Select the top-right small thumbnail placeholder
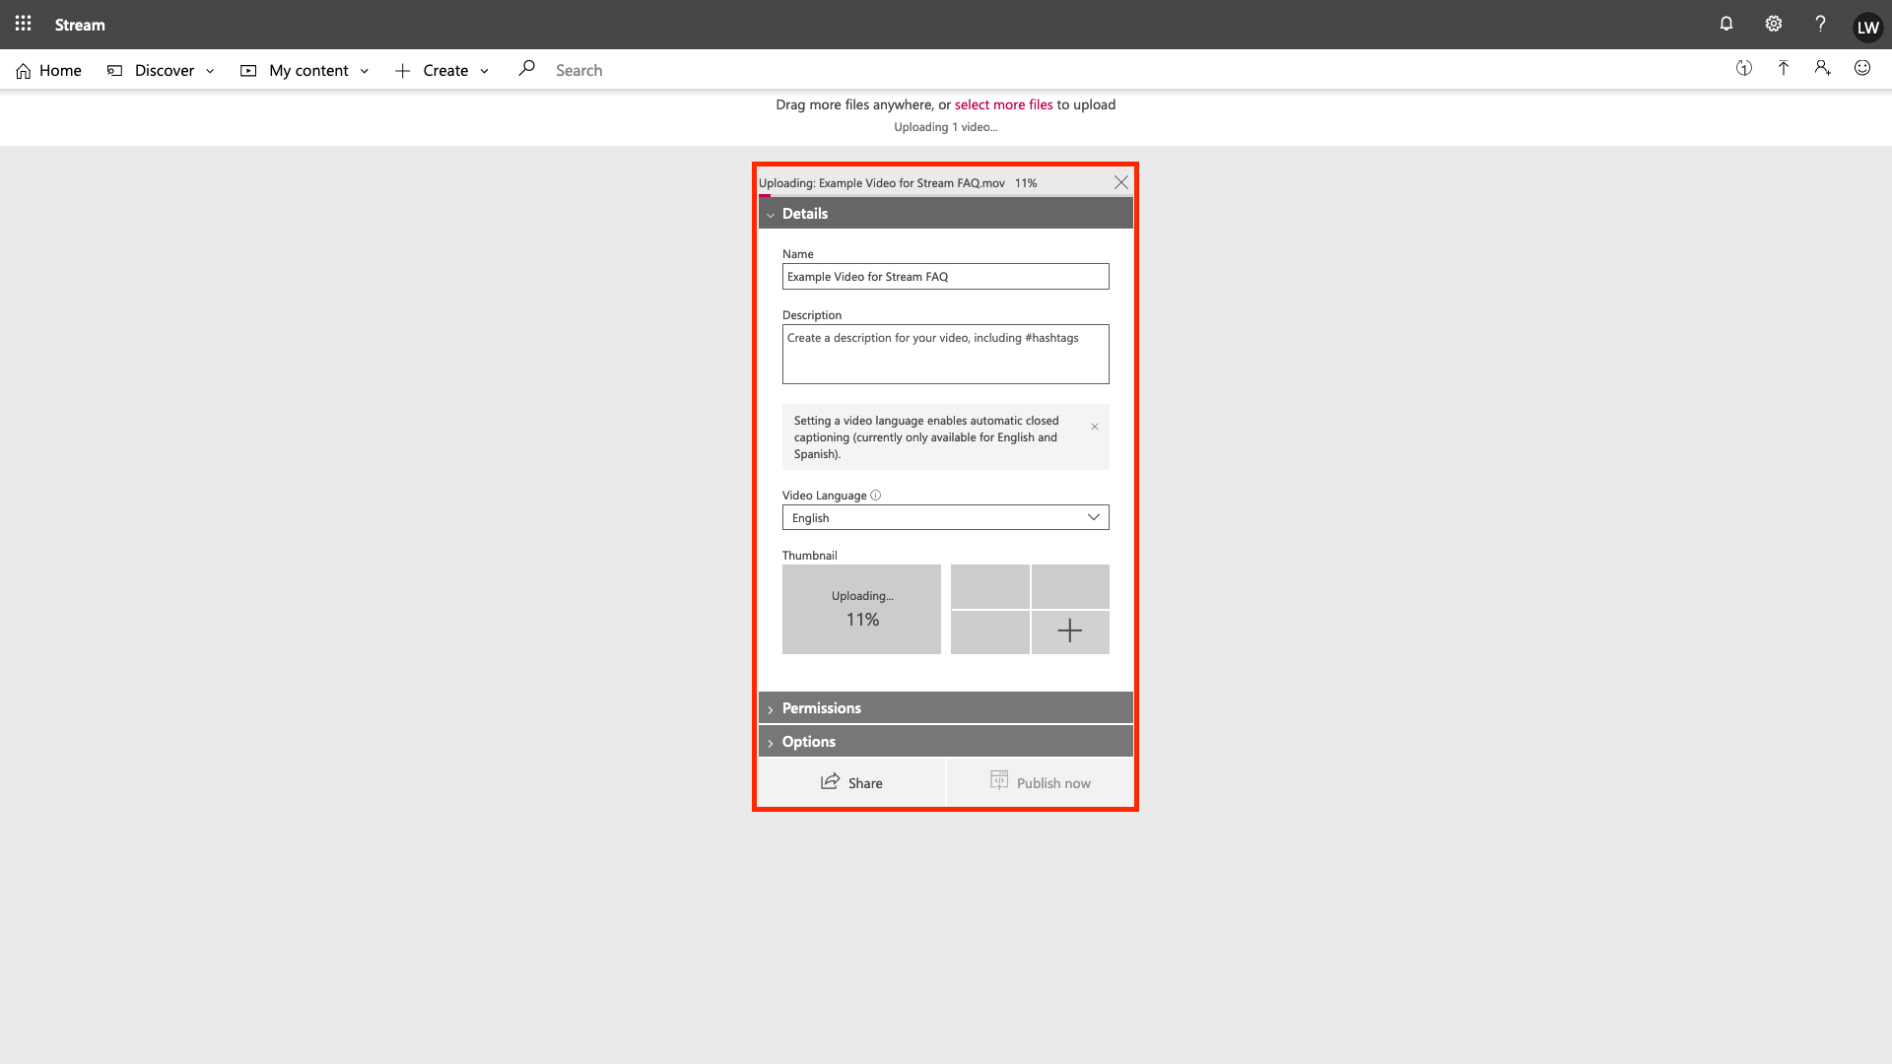 tap(1070, 586)
